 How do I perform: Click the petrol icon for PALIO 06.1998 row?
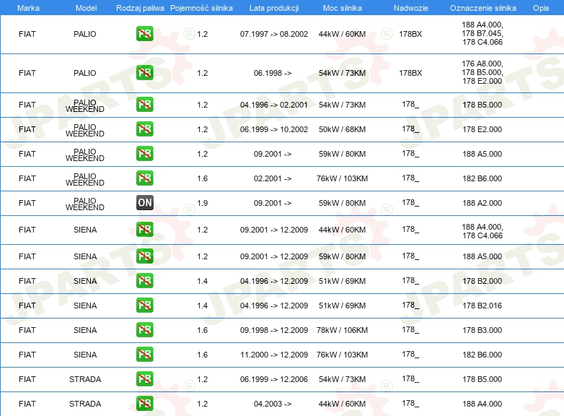click(x=144, y=73)
